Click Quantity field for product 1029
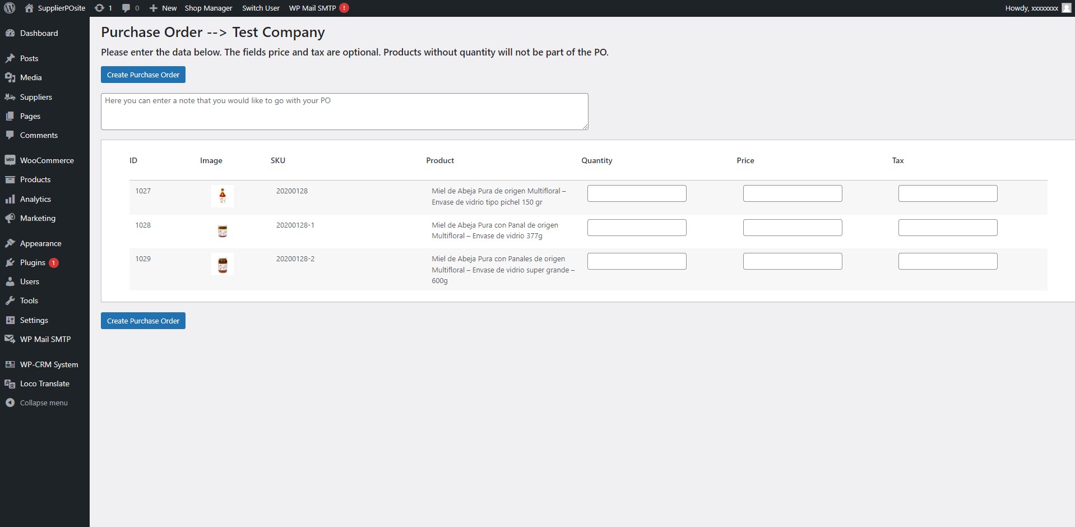This screenshot has height=527, width=1075. click(x=637, y=261)
